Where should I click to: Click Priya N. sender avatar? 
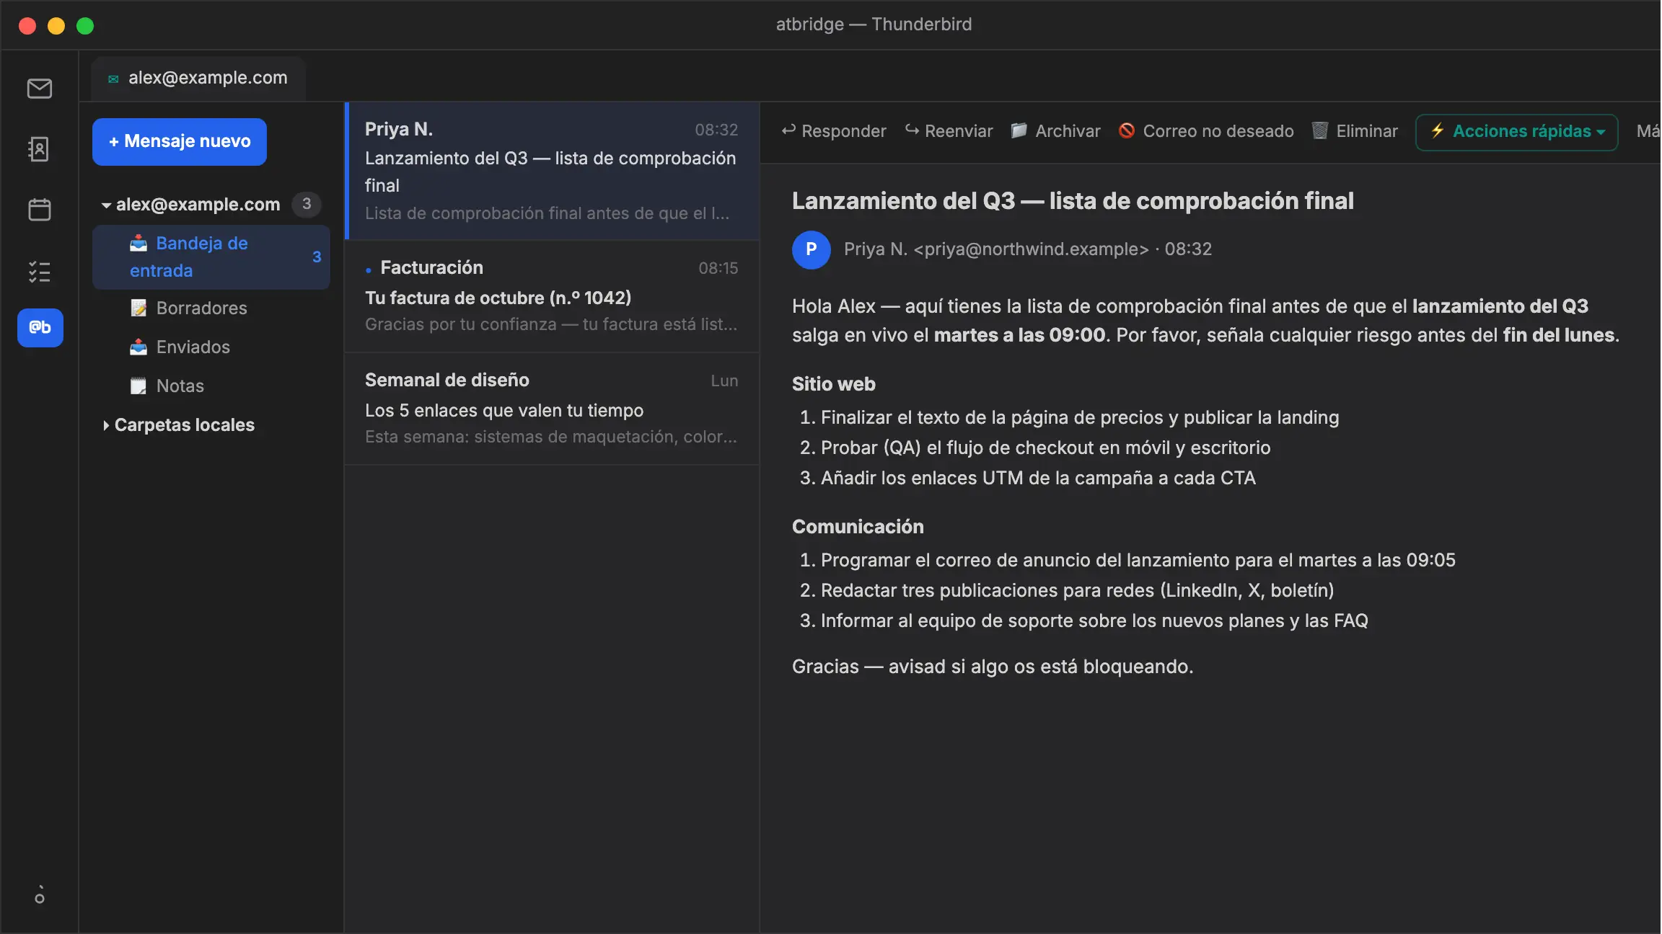812,249
